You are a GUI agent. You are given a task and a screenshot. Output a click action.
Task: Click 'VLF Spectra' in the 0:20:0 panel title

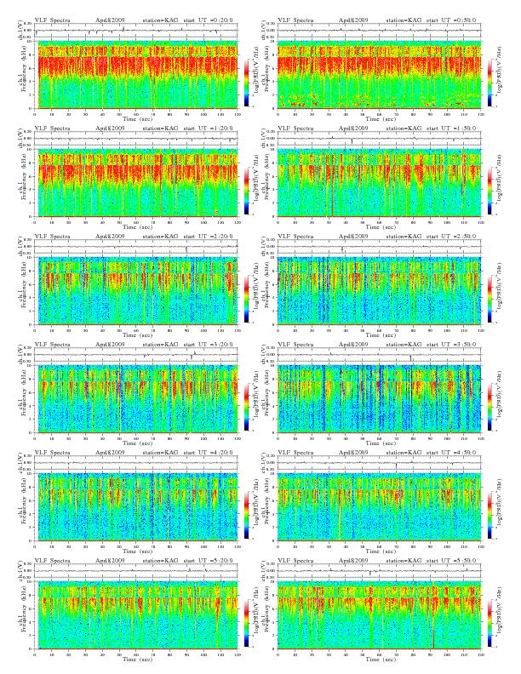(53, 20)
